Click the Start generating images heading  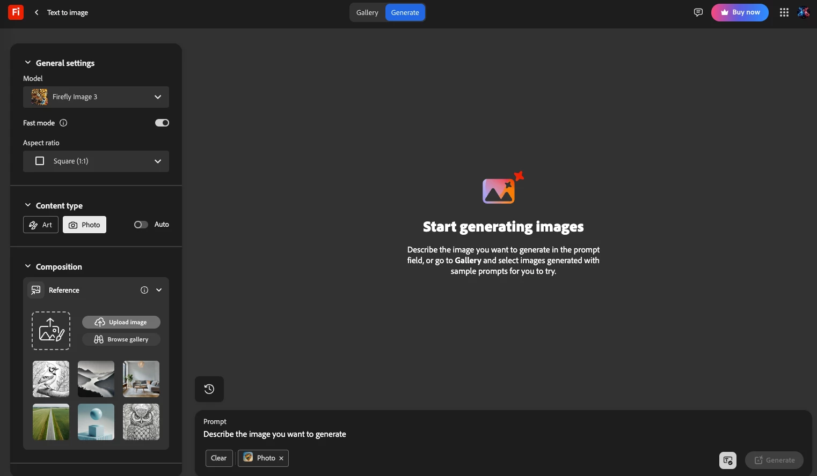[x=504, y=227]
